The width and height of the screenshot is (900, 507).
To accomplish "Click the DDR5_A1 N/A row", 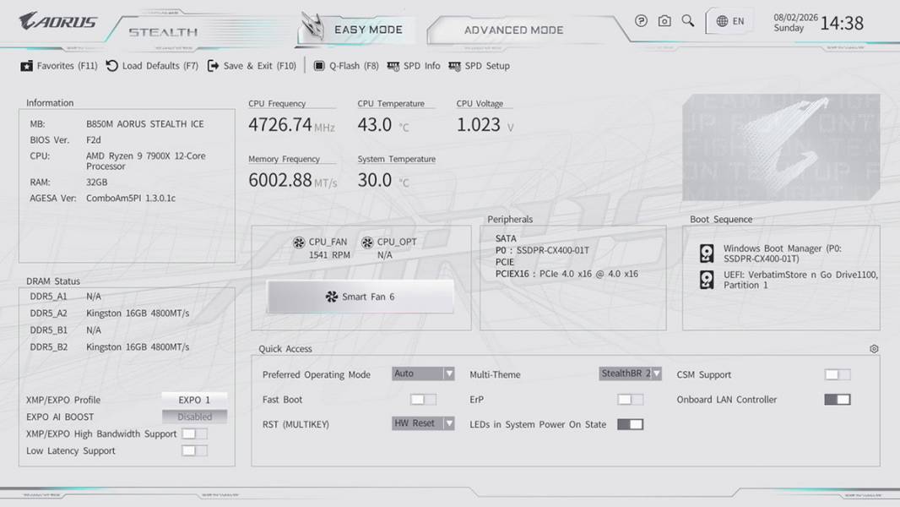I will pos(66,297).
